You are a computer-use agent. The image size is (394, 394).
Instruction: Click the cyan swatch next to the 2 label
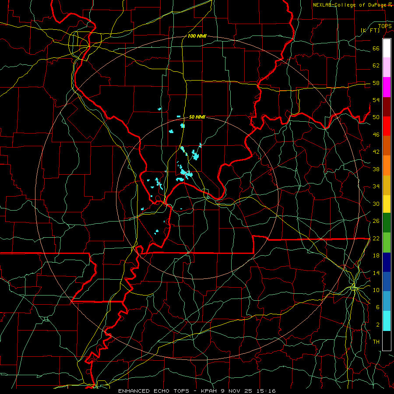click(387, 321)
